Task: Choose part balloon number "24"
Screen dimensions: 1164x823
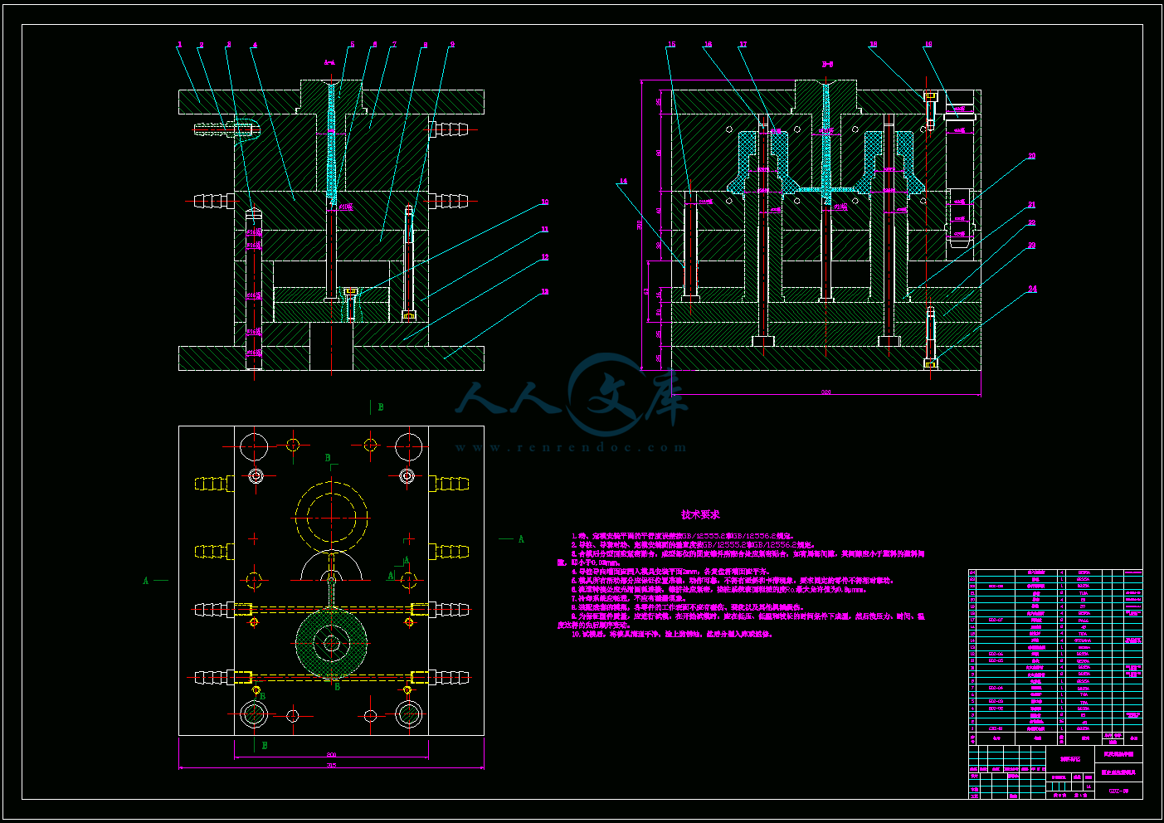Action: tap(1032, 289)
